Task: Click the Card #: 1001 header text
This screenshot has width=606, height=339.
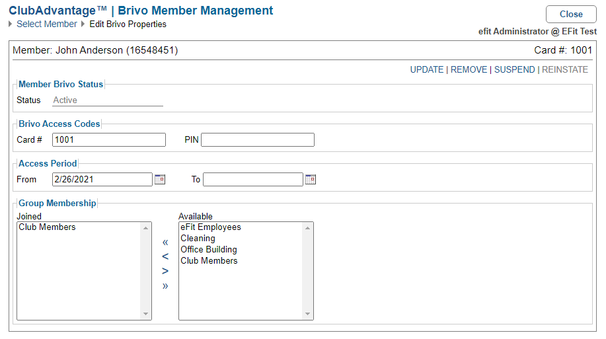Action: point(563,50)
